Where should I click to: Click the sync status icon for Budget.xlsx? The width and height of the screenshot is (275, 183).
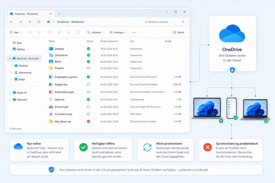click(x=88, y=84)
